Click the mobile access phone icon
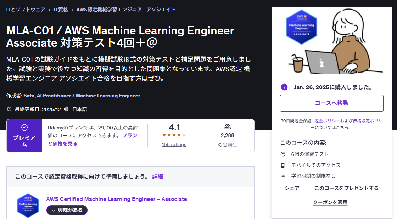This screenshot has height=219, width=397. pos(283,165)
